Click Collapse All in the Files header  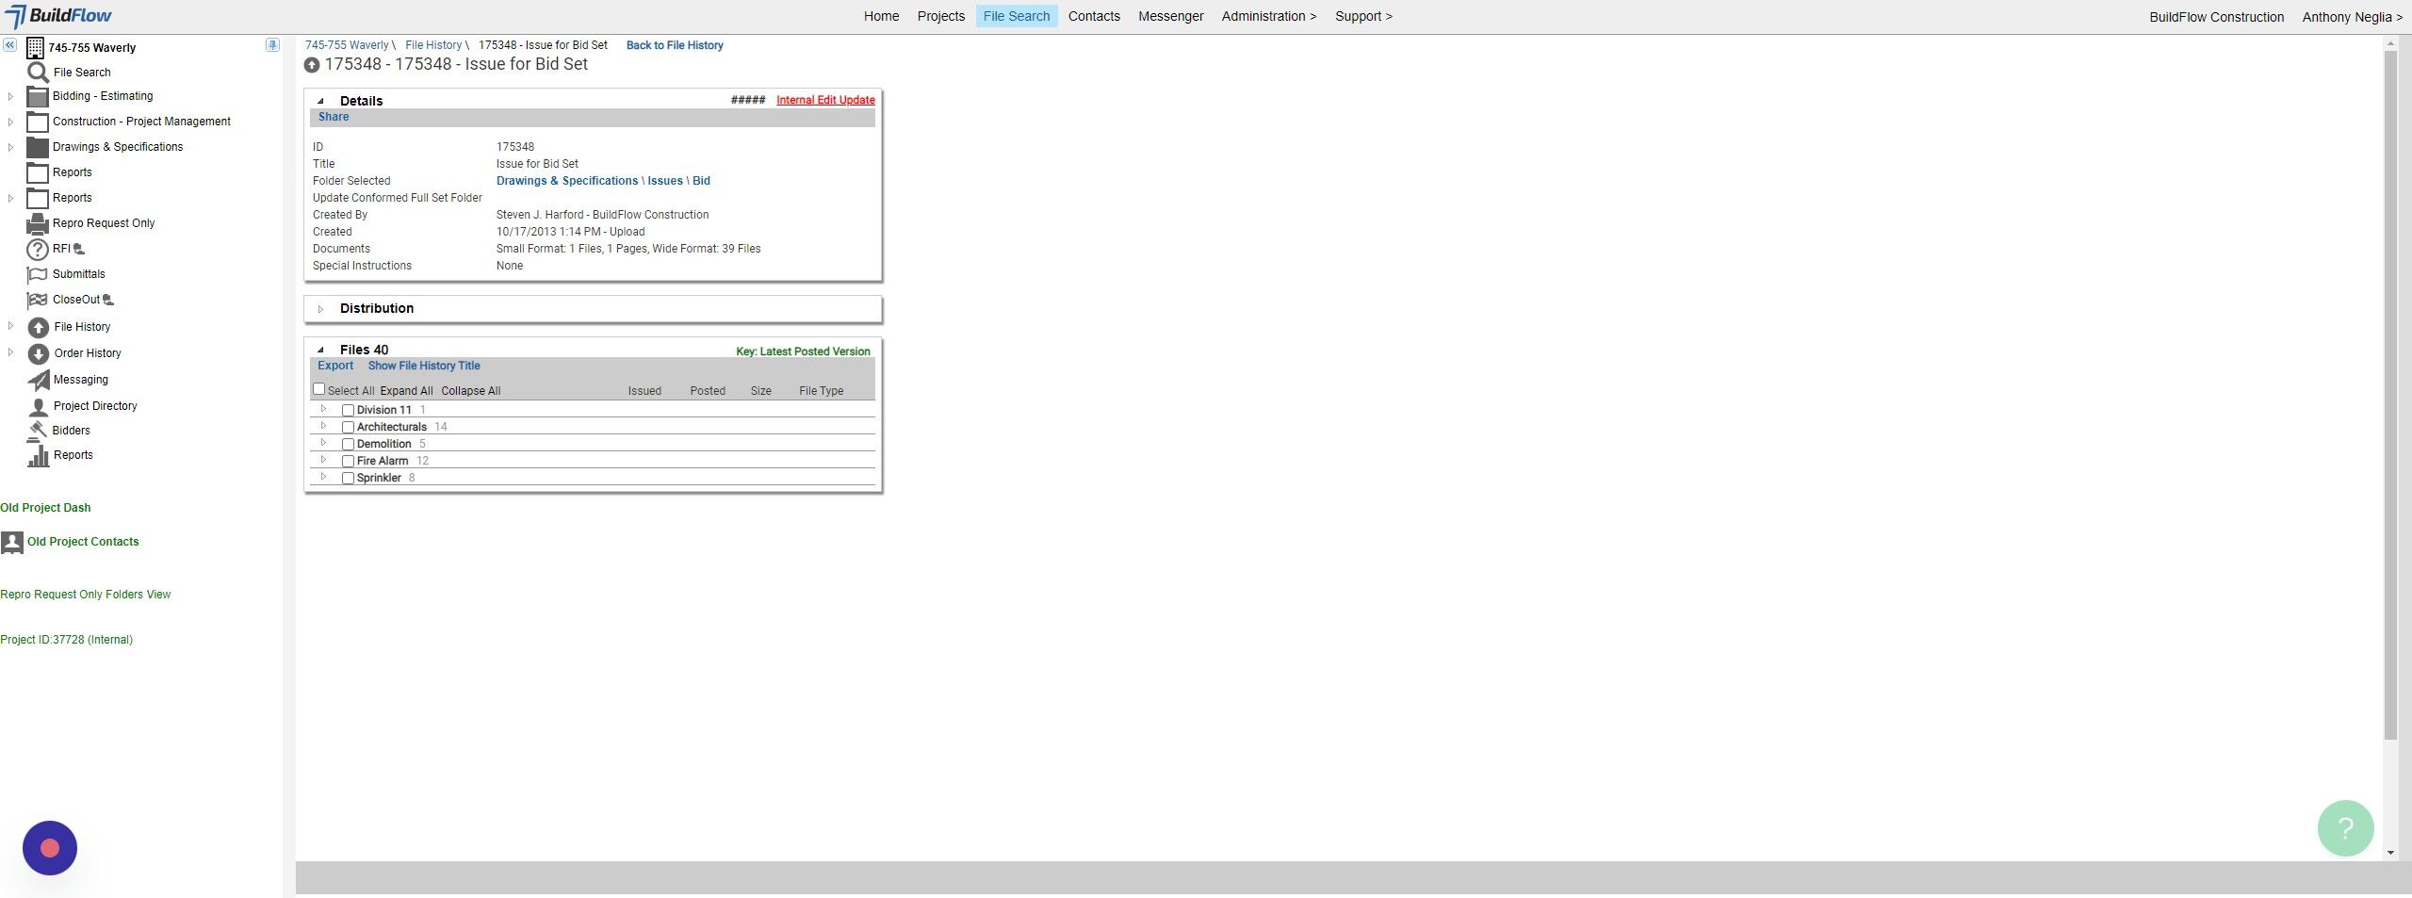471,391
